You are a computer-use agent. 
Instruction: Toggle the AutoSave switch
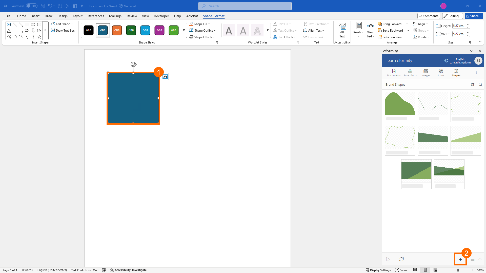[32, 6]
